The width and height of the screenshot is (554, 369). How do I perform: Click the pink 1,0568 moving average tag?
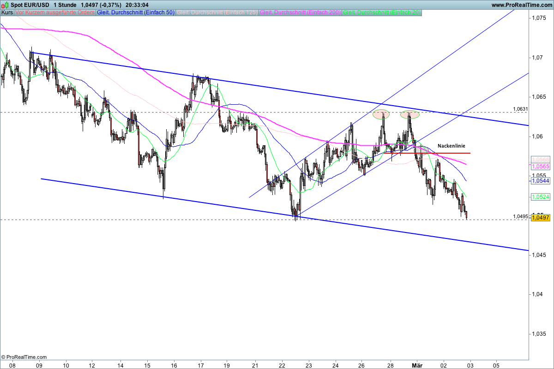click(540, 159)
